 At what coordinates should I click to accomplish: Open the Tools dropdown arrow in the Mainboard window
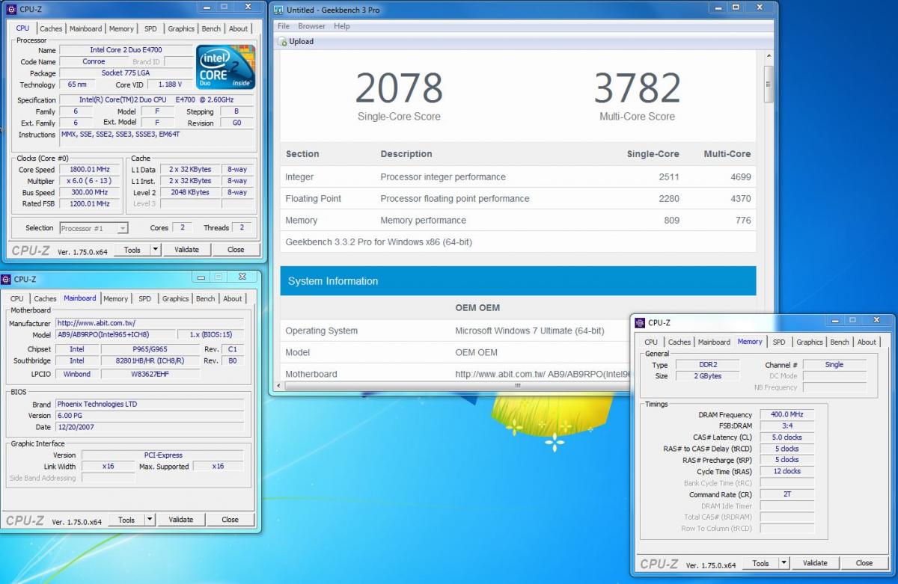[x=150, y=519]
